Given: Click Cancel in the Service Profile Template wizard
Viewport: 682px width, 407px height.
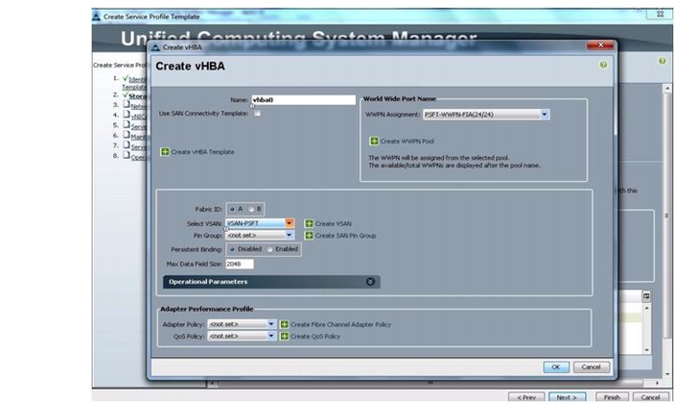Looking at the screenshot, I should click(650, 397).
